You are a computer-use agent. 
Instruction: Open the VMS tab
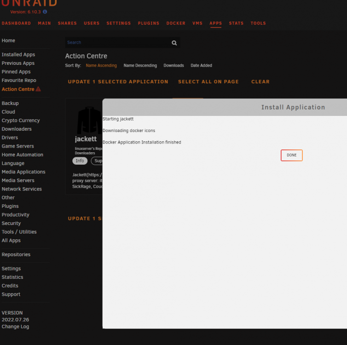point(197,23)
